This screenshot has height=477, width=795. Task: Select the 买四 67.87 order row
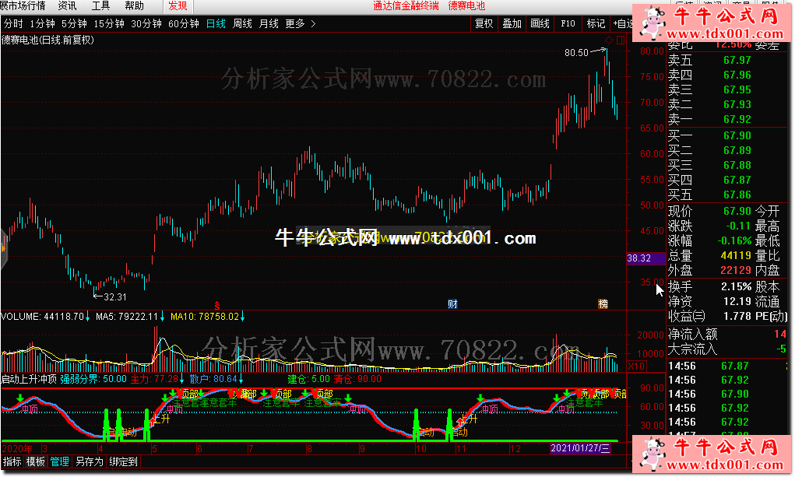[x=726, y=180]
